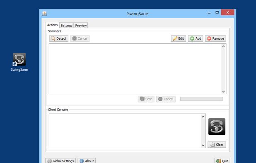Maximize the SwingSane window

point(217,12)
